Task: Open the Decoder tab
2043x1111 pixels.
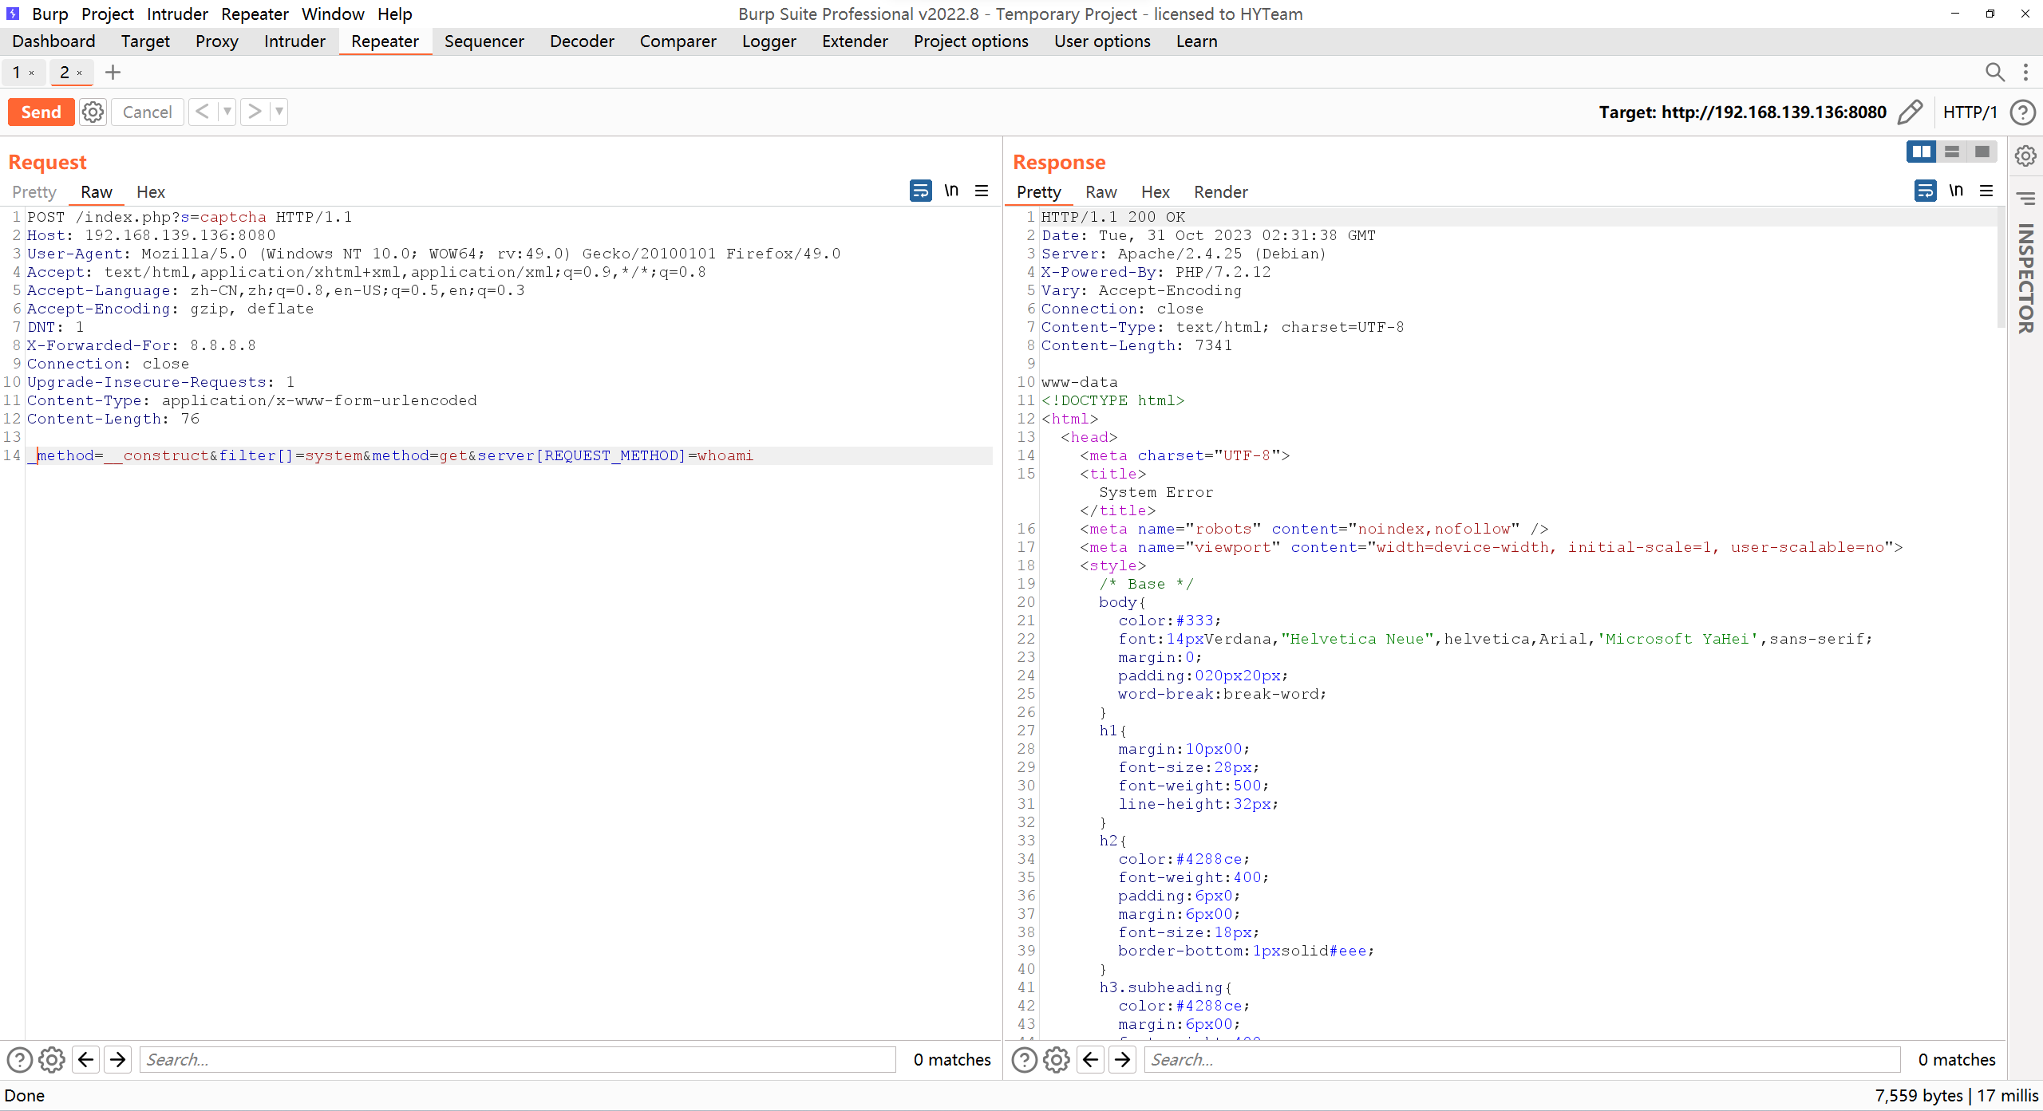Action: point(582,41)
